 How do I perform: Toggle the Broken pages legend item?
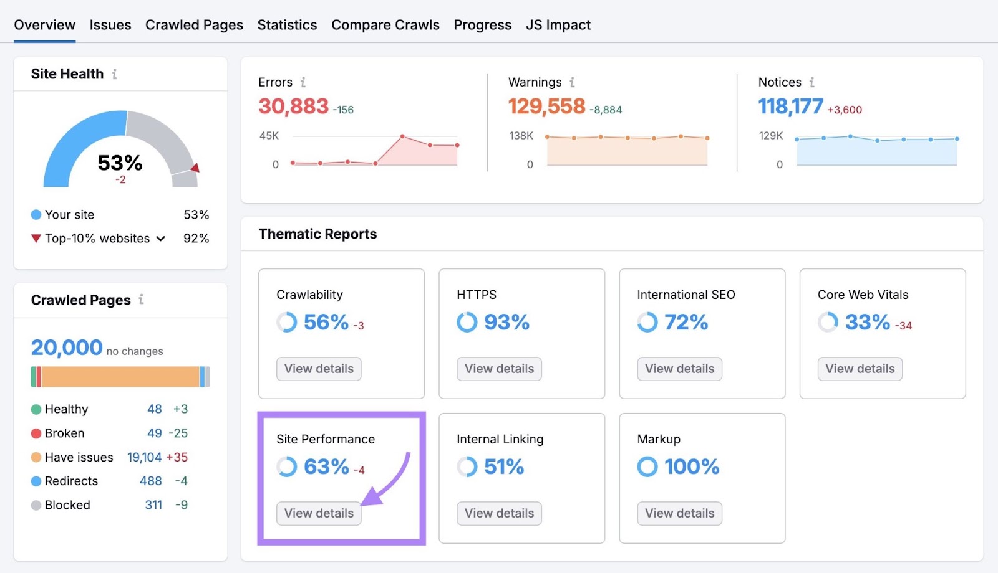tap(64, 433)
